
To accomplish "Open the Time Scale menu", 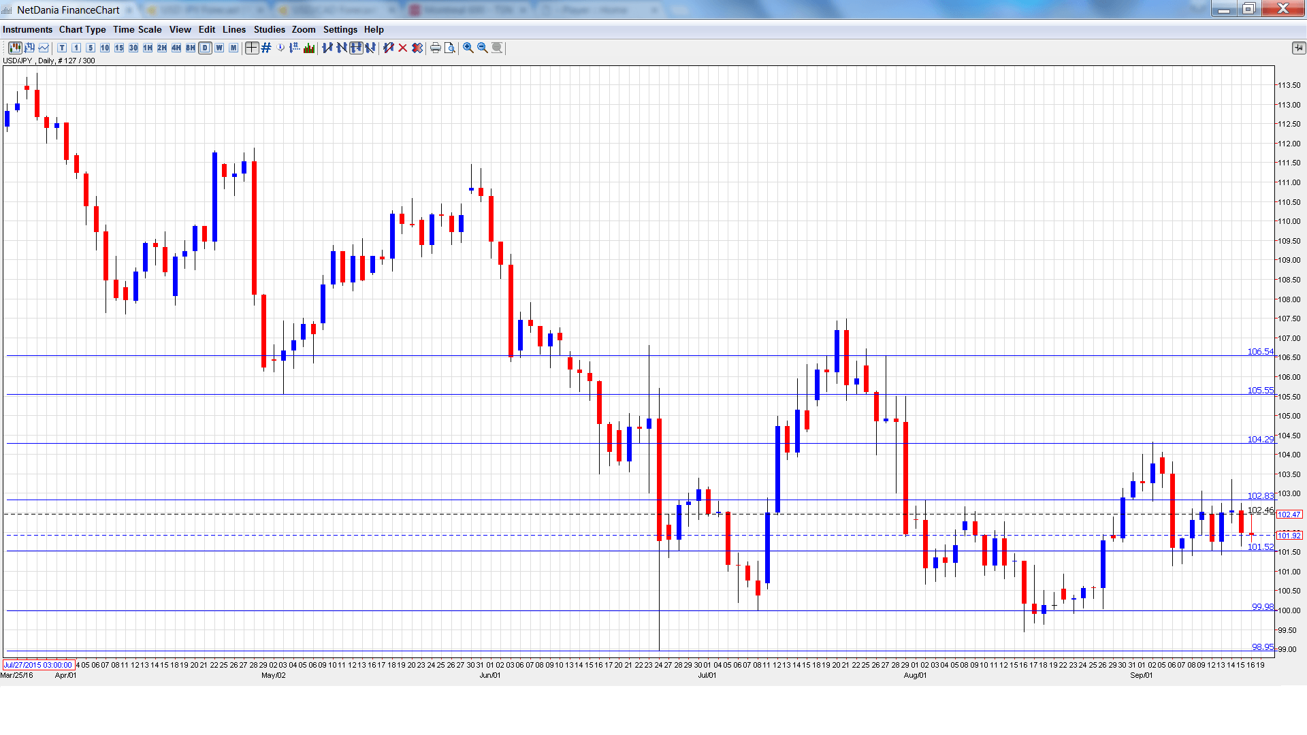I will point(137,29).
